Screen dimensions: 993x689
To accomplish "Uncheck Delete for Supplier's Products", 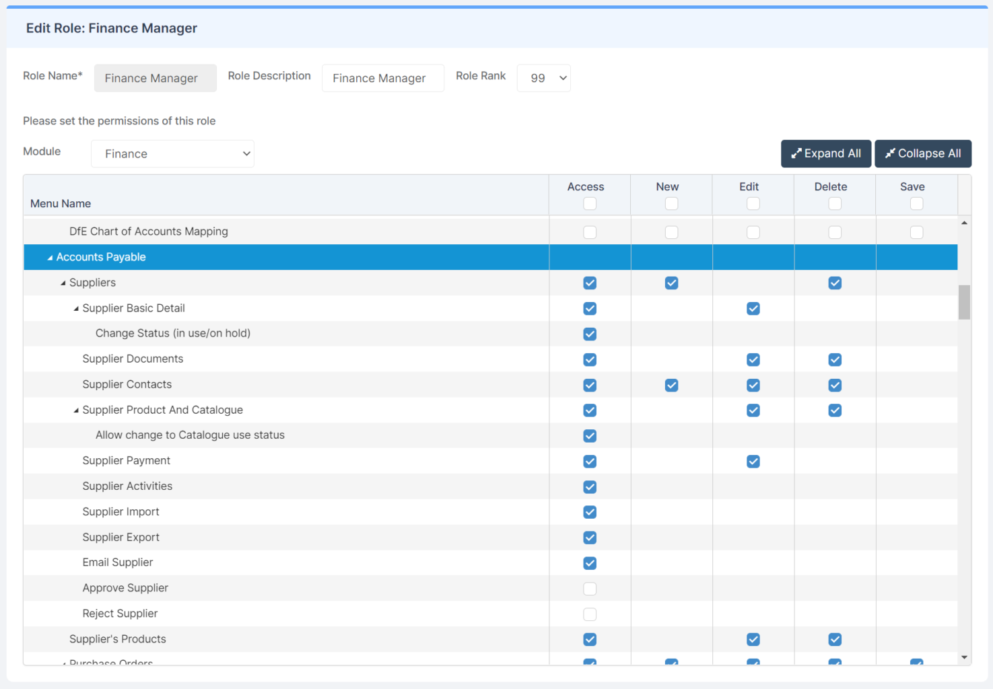I will click(835, 639).
